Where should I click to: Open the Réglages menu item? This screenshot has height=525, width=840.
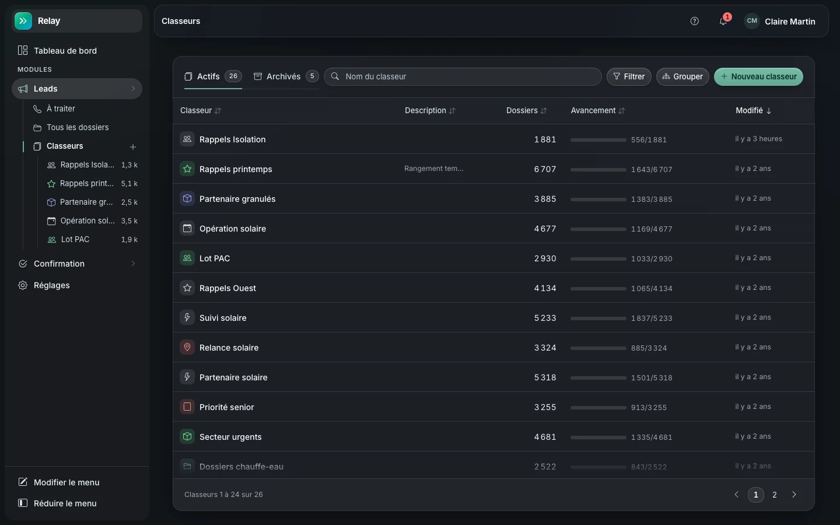coord(77,285)
